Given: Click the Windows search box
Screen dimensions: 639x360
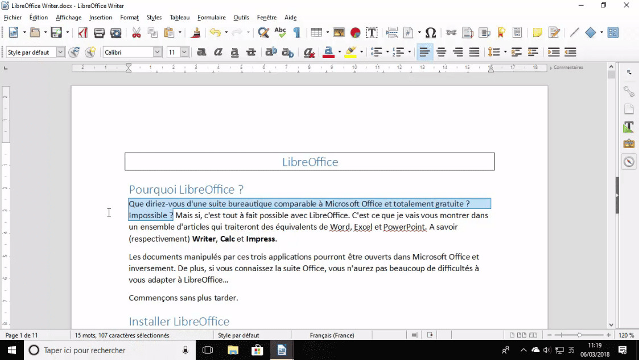Looking at the screenshot, I should (109, 350).
